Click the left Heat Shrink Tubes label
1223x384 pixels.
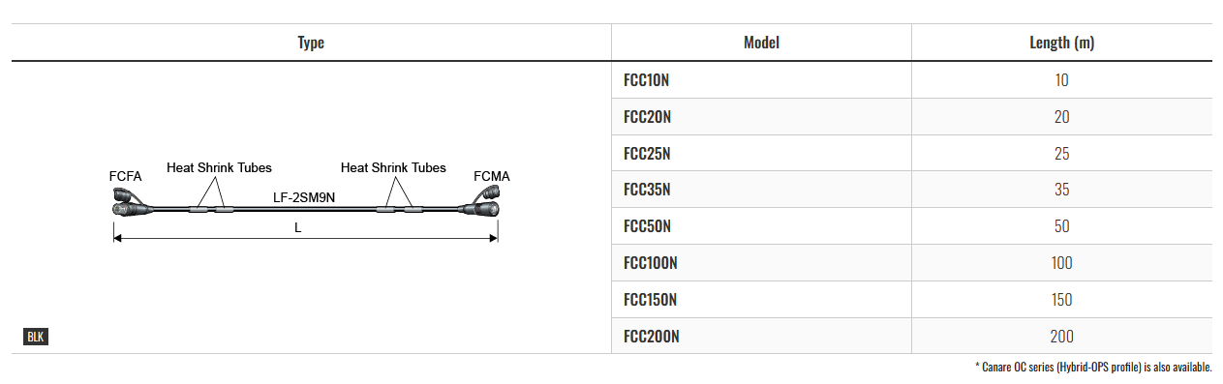pos(219,167)
